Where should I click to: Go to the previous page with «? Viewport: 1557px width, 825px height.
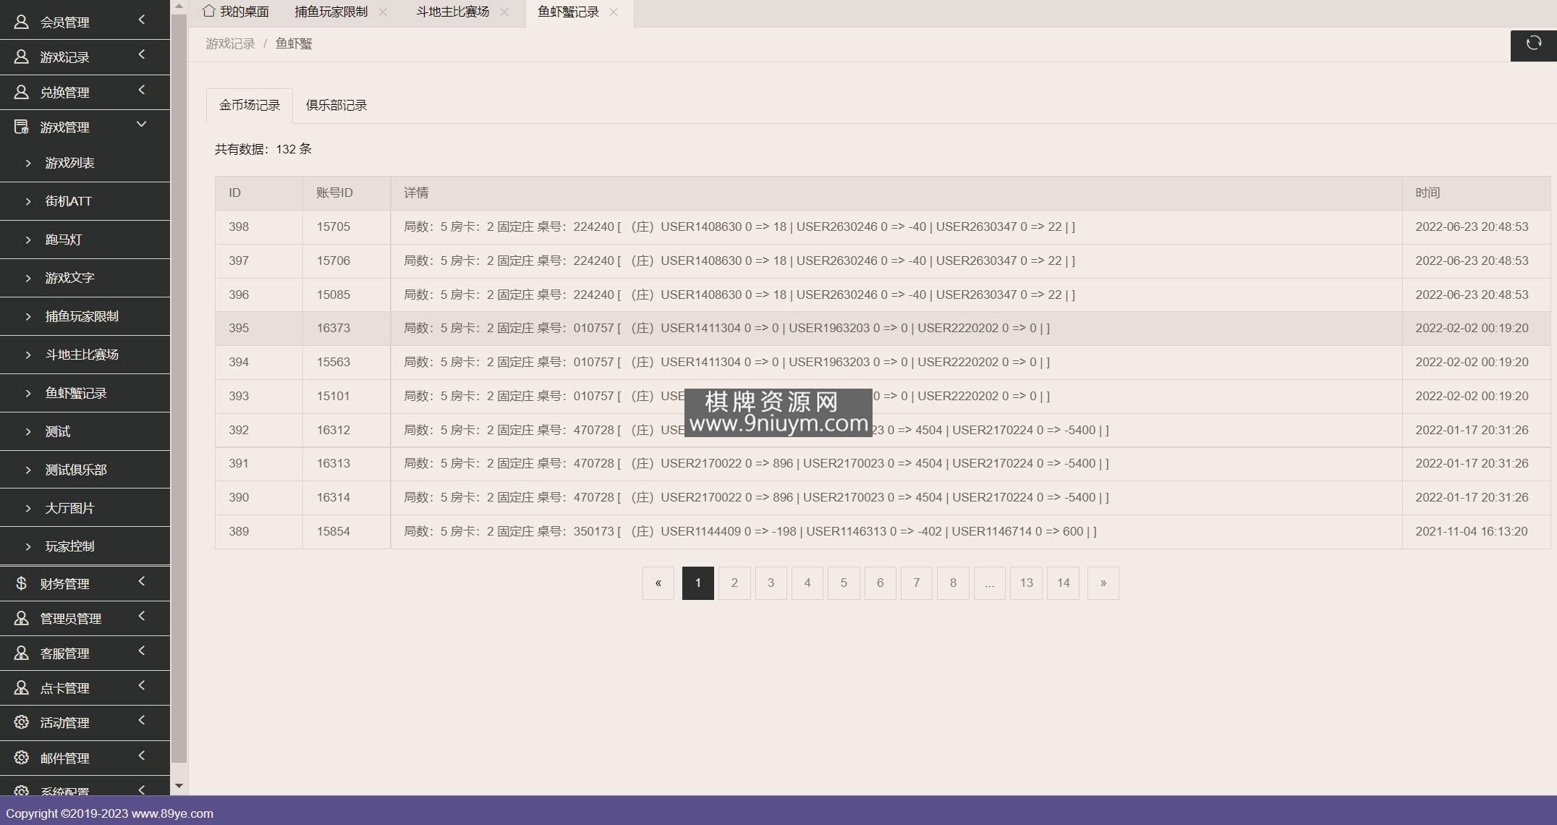658,583
